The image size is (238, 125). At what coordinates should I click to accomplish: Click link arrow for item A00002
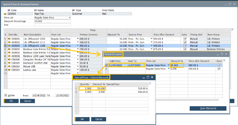(9, 42)
